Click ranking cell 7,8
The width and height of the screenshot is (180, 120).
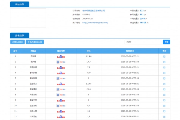pos(88,67)
